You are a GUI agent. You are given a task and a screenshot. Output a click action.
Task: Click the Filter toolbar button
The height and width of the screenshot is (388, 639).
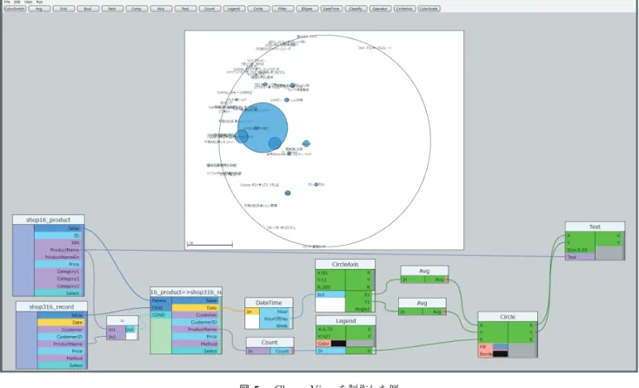pos(283,9)
